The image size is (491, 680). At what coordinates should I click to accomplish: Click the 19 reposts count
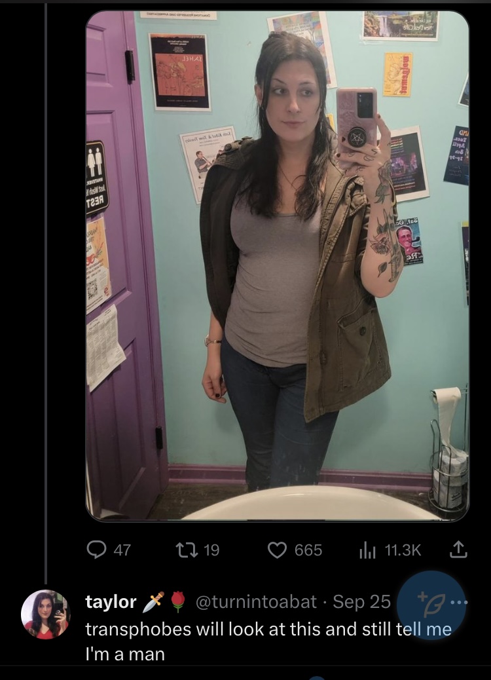coord(211,550)
